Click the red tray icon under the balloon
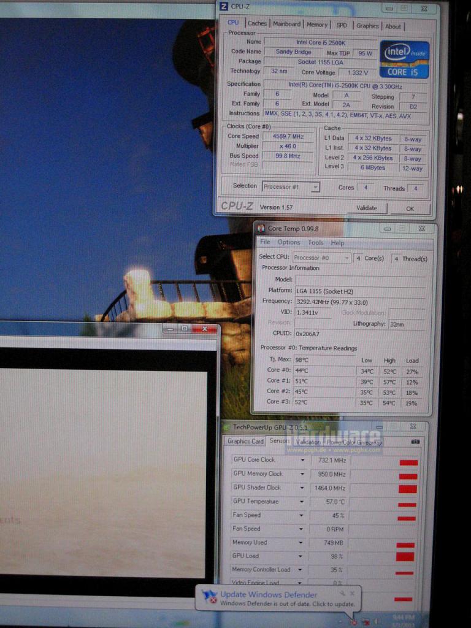Viewport: 471px width, 628px height. coord(354,622)
